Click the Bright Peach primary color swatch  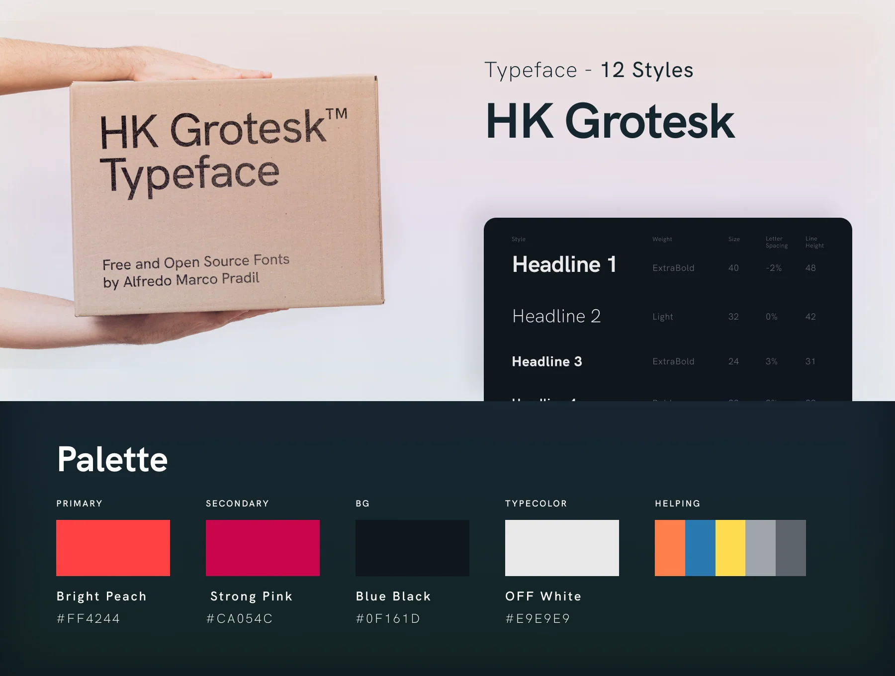pos(113,548)
